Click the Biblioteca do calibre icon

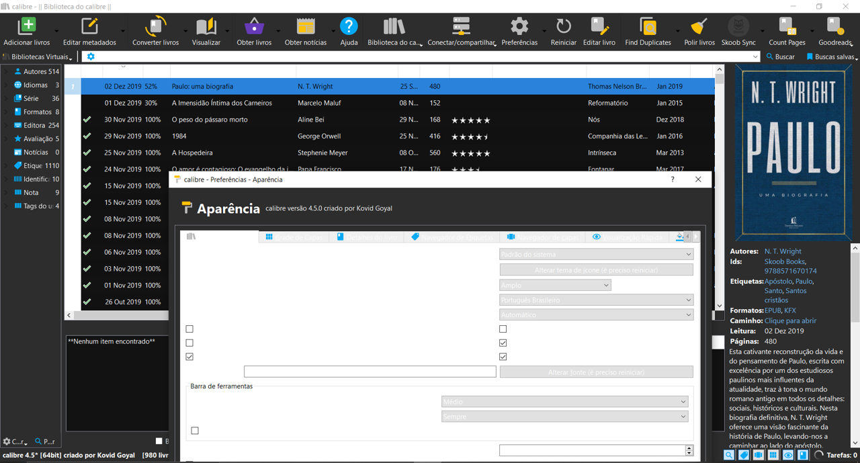(394, 27)
